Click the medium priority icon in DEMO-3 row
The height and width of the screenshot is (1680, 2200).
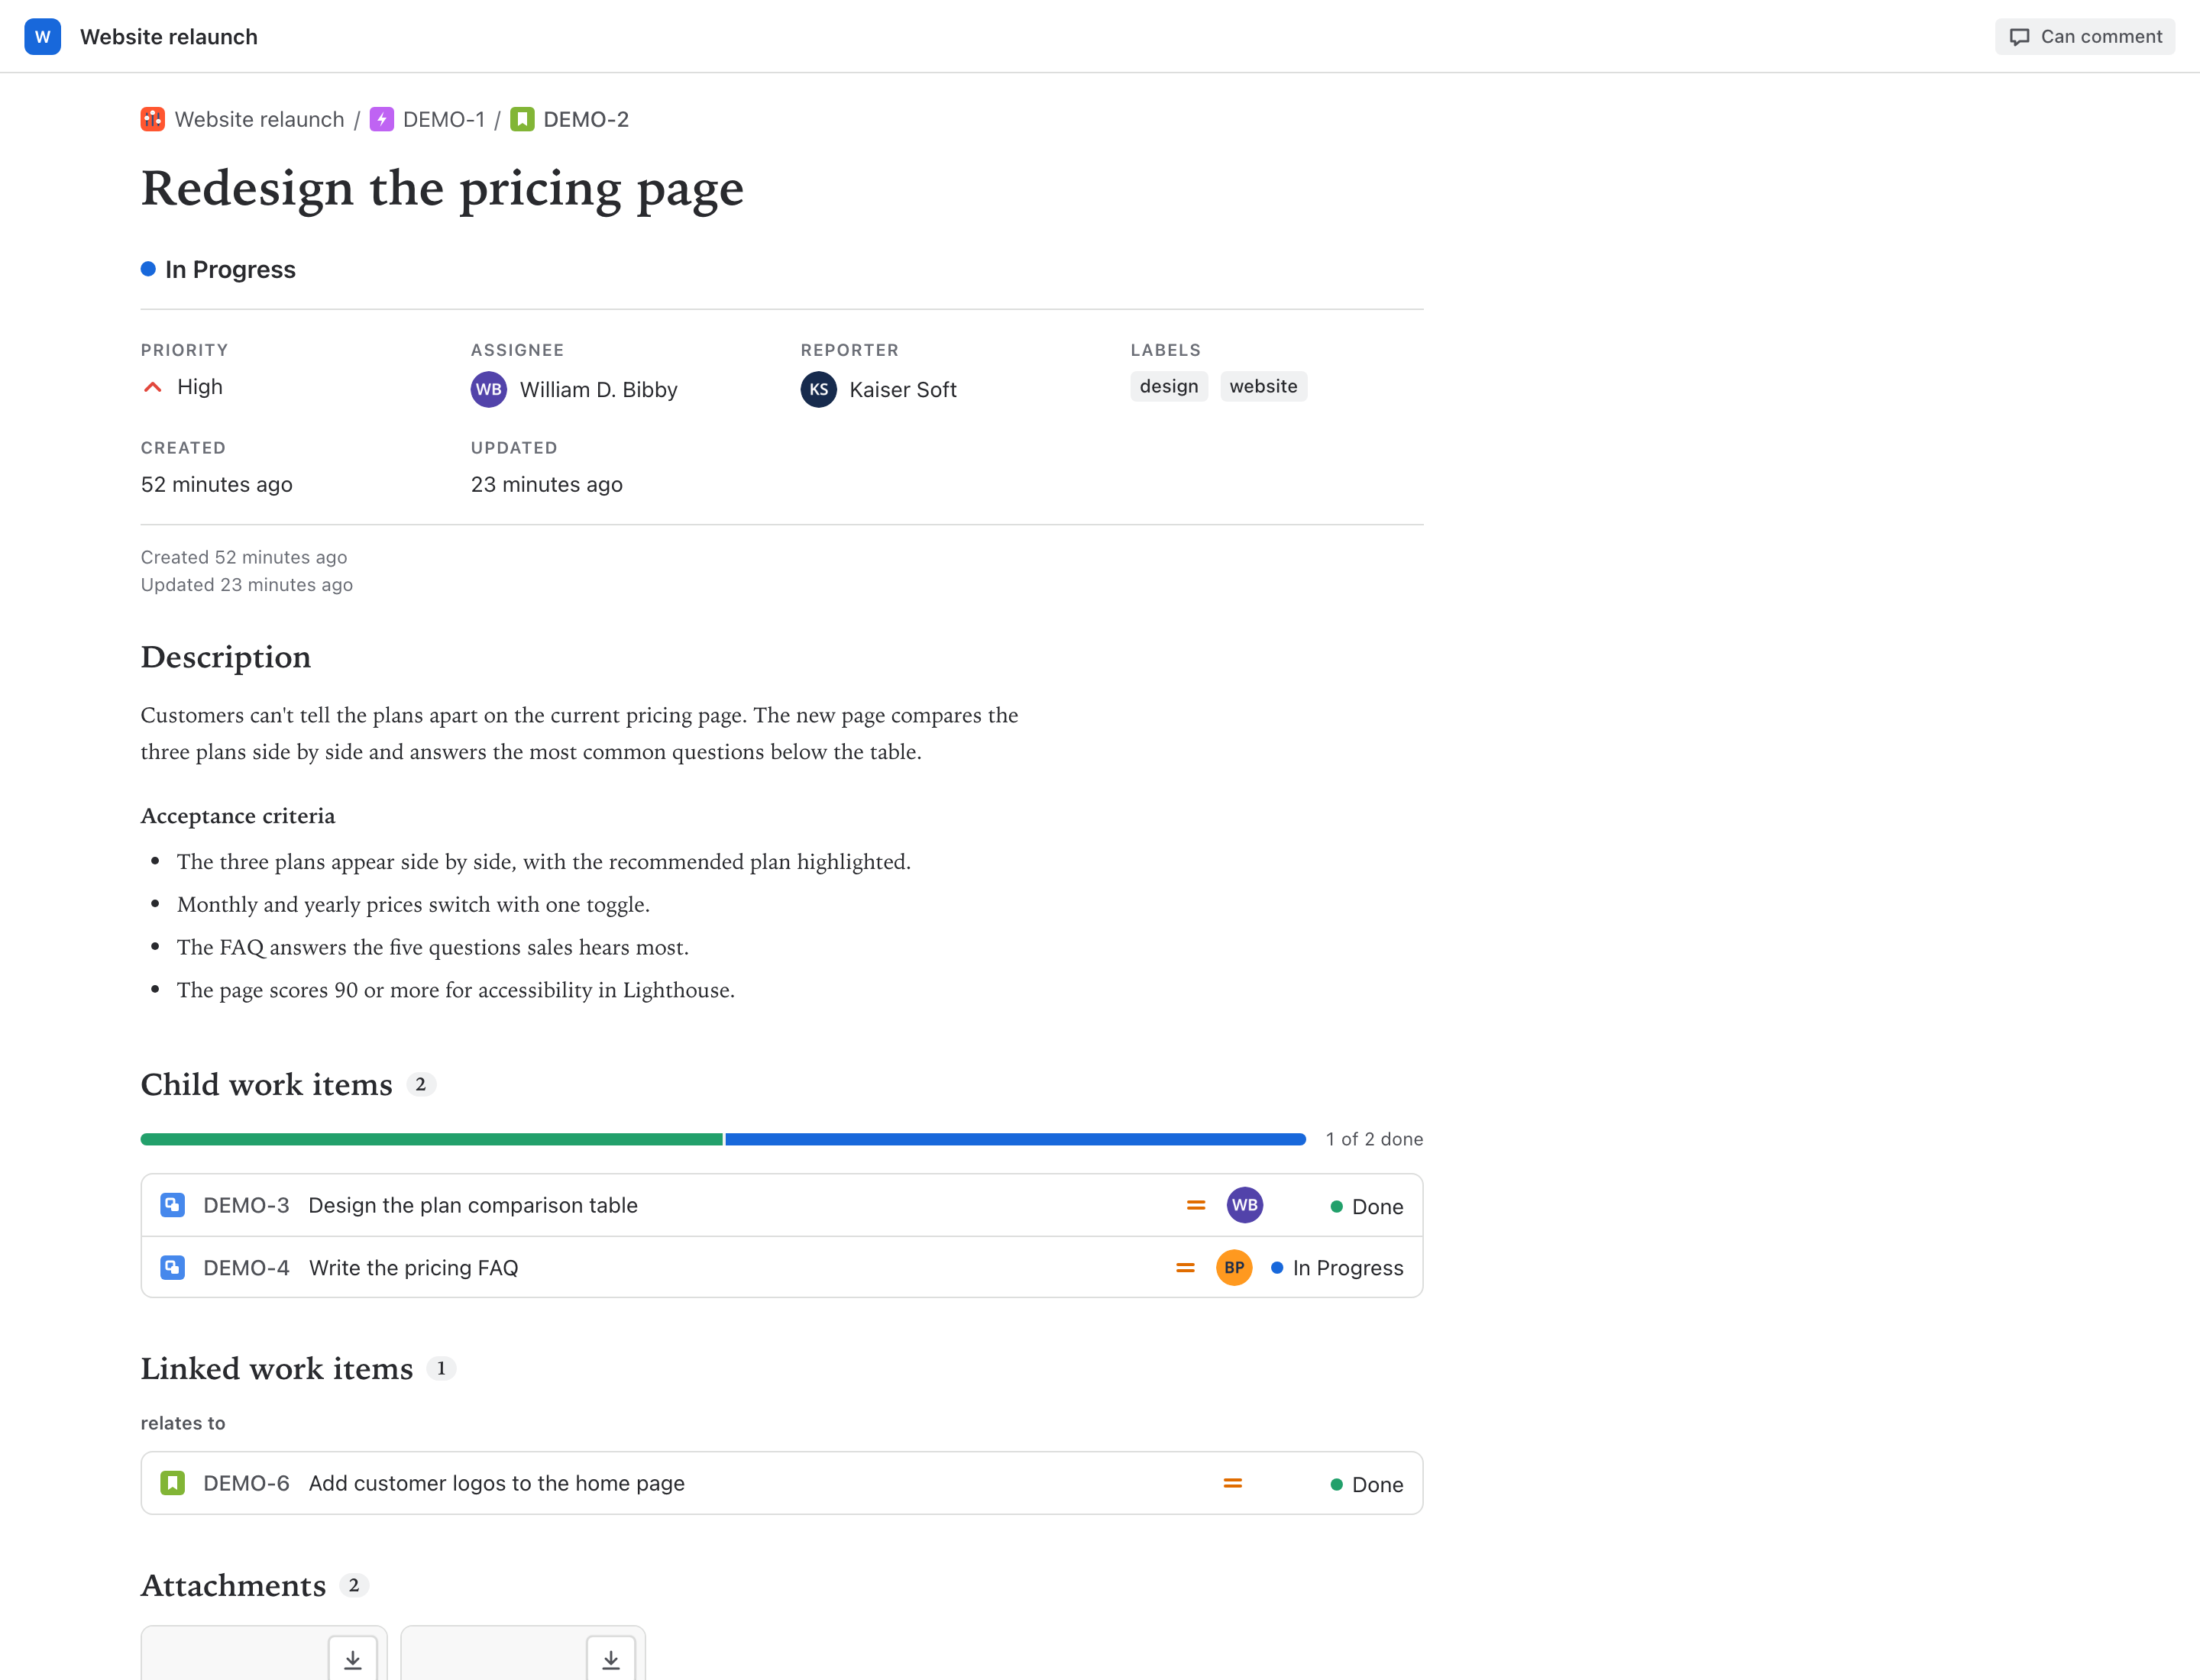pos(1195,1205)
